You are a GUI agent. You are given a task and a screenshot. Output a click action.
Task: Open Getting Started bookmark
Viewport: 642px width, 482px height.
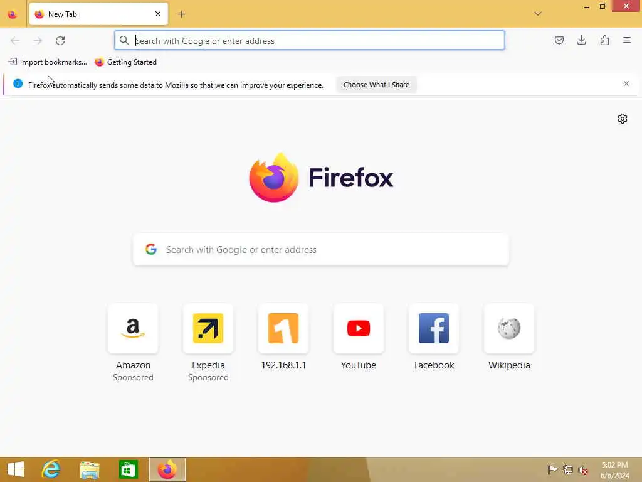tap(126, 62)
